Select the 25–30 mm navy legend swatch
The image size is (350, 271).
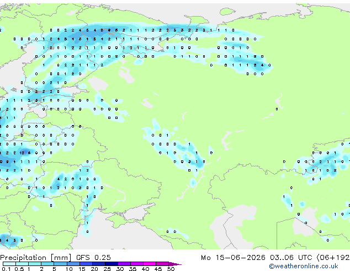[112, 264]
